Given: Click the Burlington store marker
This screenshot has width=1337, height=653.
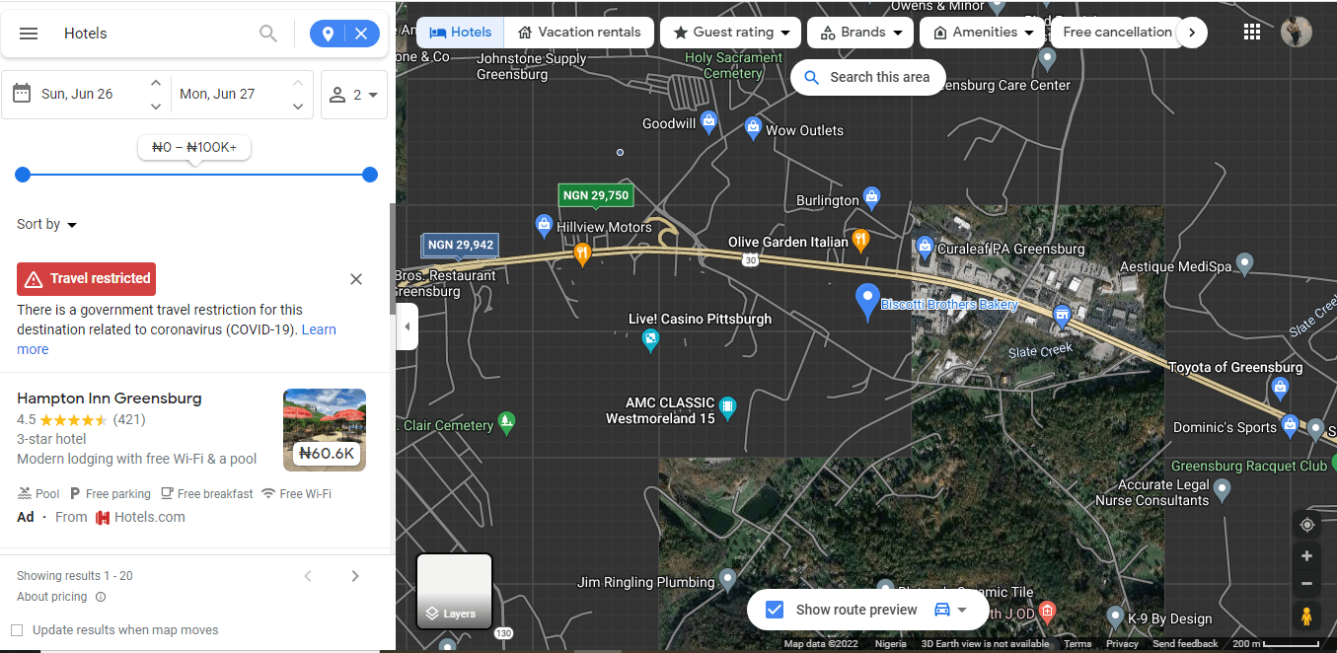Looking at the screenshot, I should click(x=871, y=197).
